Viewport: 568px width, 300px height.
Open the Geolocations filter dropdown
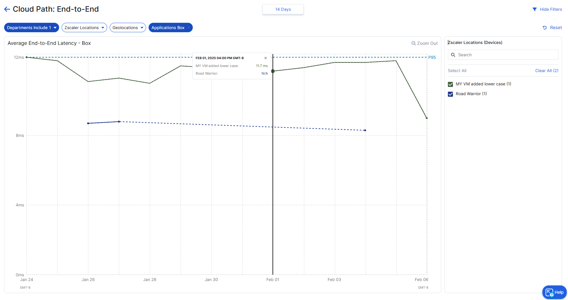[128, 28]
